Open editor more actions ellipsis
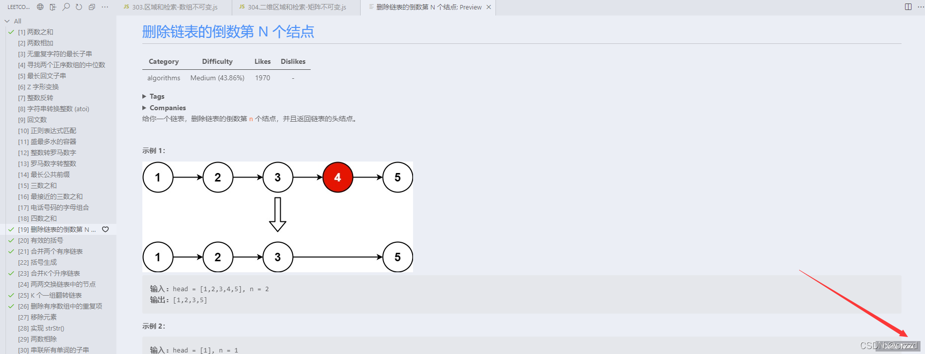 pyautogui.click(x=921, y=7)
